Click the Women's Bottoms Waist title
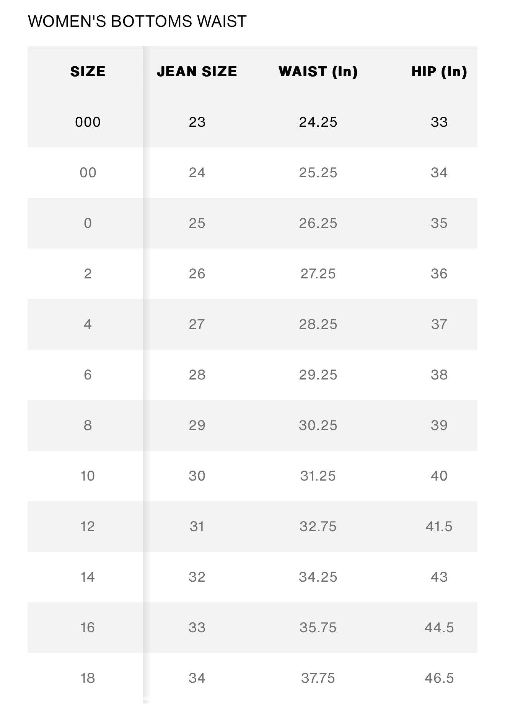Screen dimensions: 505x718 point(137,21)
